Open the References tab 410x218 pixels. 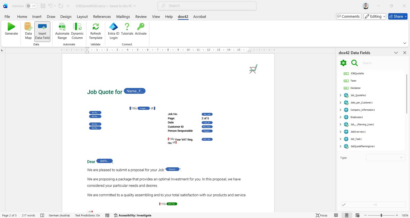(x=102, y=17)
